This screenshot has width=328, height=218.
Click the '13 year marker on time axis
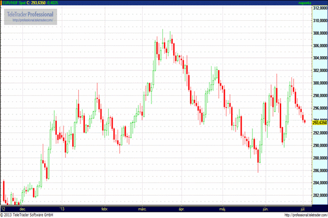click(x=63, y=208)
